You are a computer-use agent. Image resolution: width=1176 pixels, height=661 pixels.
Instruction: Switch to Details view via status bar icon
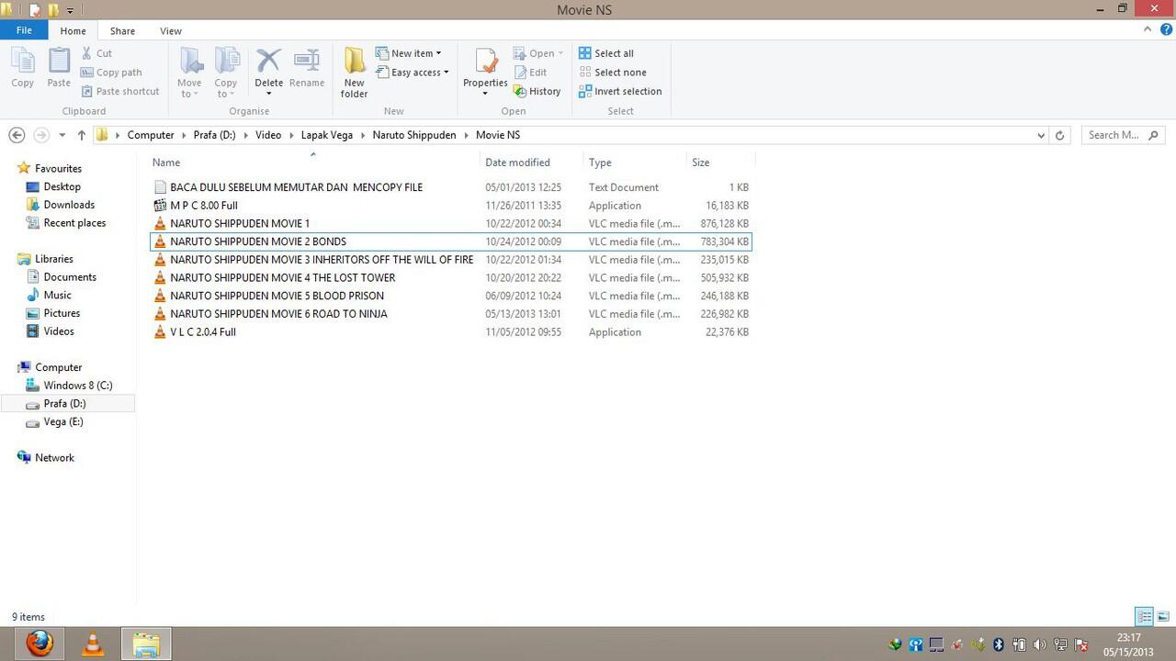[x=1144, y=617]
